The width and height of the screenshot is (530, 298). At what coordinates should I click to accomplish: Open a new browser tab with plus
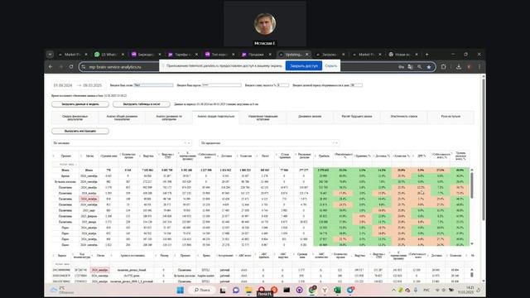pyautogui.click(x=427, y=55)
